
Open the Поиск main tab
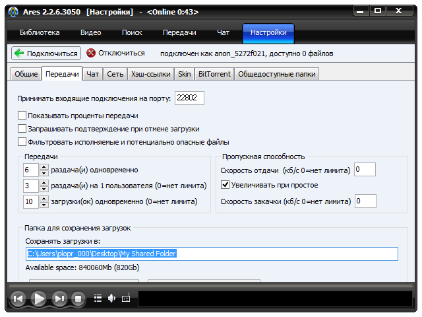point(132,32)
